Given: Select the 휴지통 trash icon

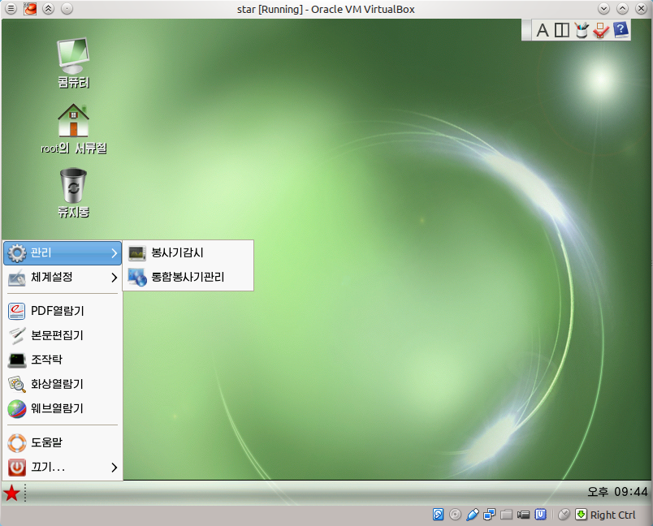Looking at the screenshot, I should click(x=73, y=192).
